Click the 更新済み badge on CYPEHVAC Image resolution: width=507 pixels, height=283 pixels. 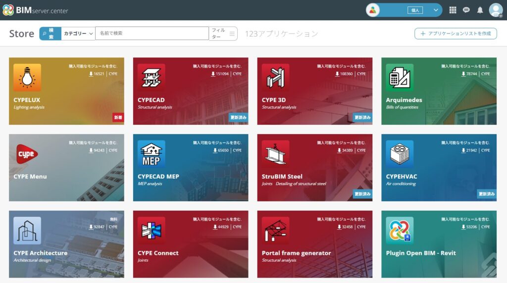[487, 194]
